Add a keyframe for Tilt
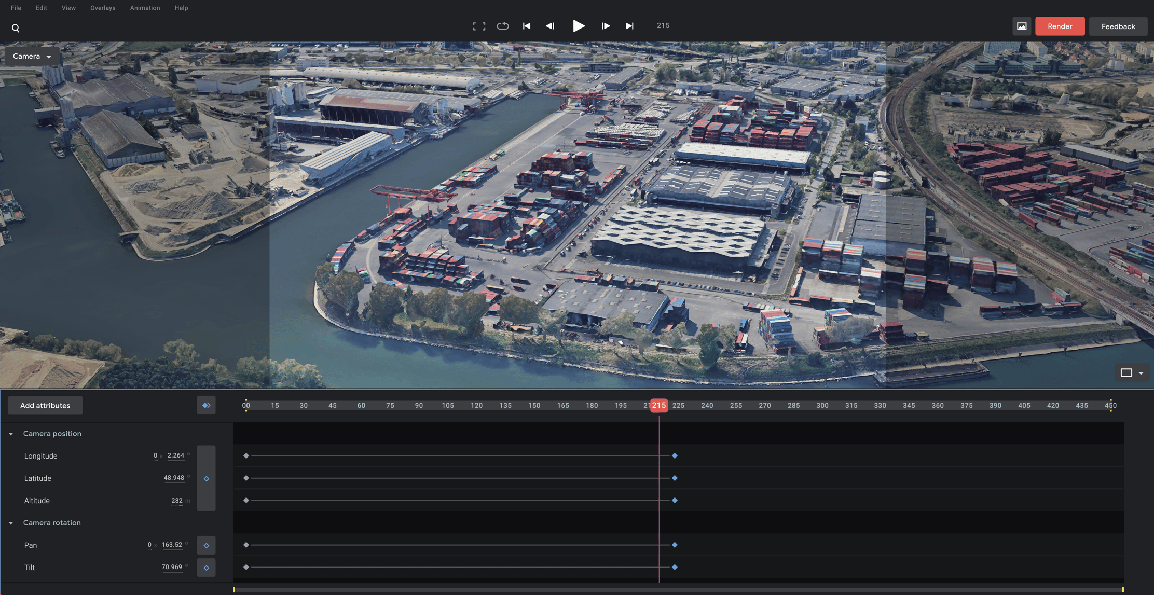Viewport: 1154px width, 595px height. [x=206, y=568]
